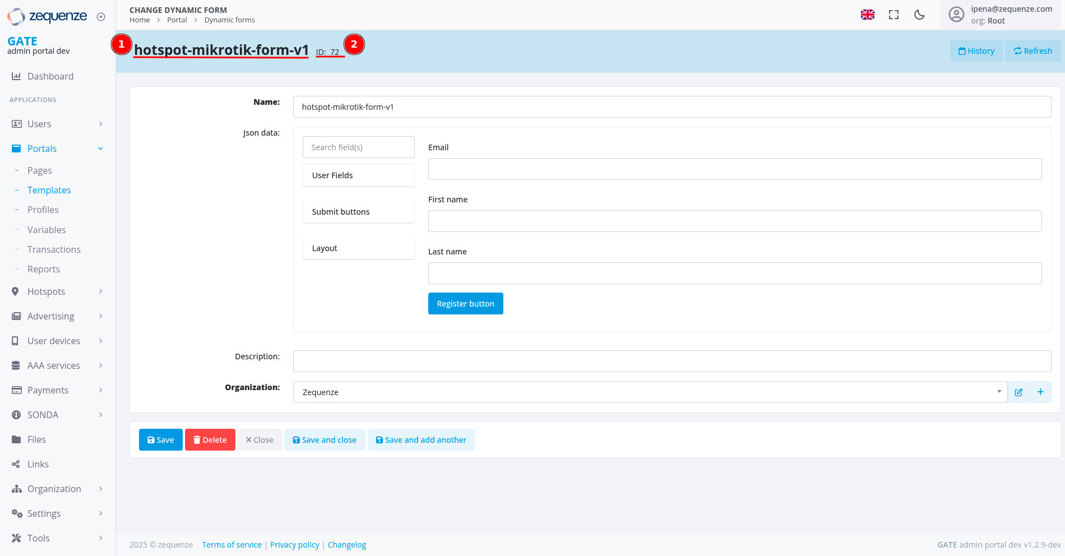
Task: Click the Search field(s) input
Action: click(x=358, y=147)
